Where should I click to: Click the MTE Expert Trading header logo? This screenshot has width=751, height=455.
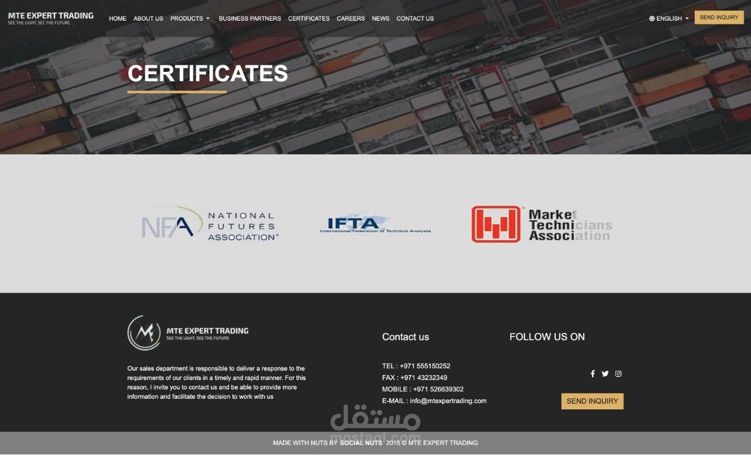(51, 18)
